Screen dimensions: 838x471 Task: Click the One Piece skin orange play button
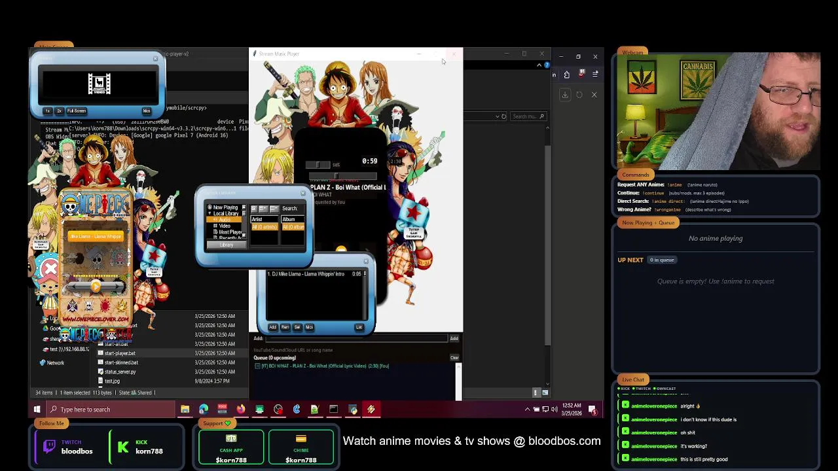(x=95, y=286)
